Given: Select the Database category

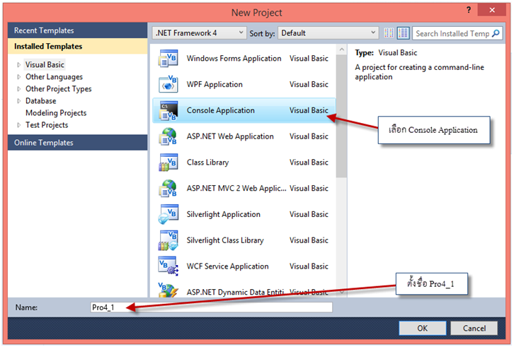Looking at the screenshot, I should [x=40, y=101].
